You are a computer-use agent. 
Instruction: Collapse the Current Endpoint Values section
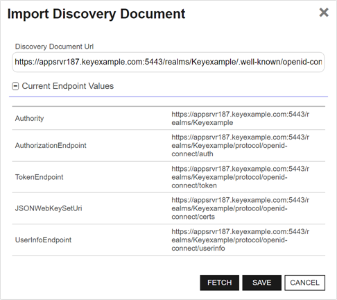pos(15,86)
